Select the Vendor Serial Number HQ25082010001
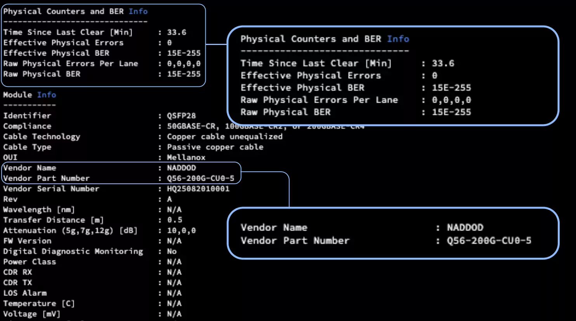The image size is (576, 321). pyautogui.click(x=198, y=189)
